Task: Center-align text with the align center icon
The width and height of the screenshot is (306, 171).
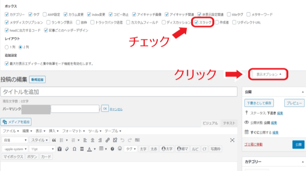Action: (92, 140)
